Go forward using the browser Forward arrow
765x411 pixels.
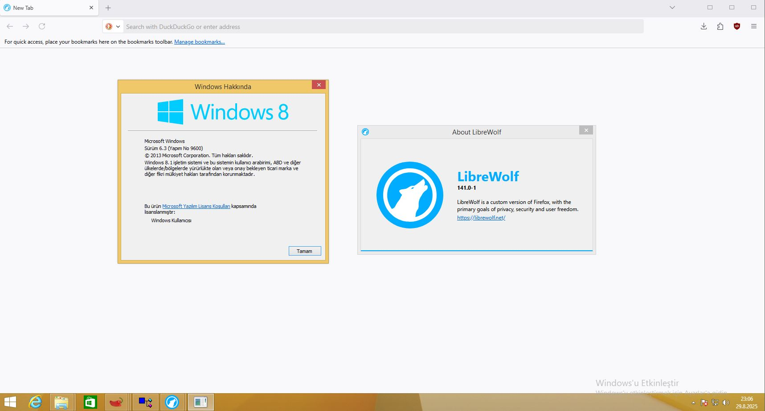[26, 27]
